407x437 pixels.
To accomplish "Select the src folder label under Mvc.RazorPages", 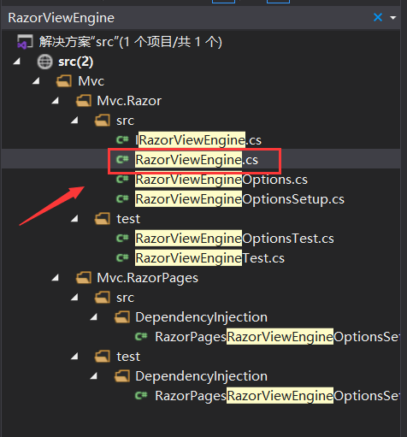I will [125, 298].
